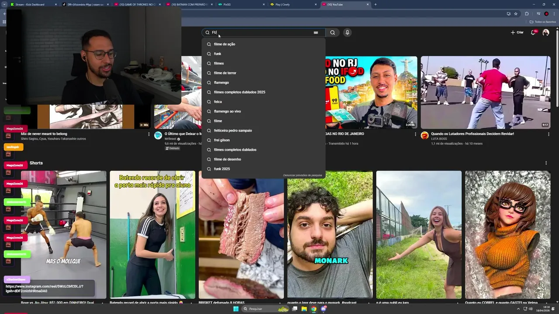Open "Todos os favoritos" bookmarks folder
The image size is (559, 314).
[542, 22]
